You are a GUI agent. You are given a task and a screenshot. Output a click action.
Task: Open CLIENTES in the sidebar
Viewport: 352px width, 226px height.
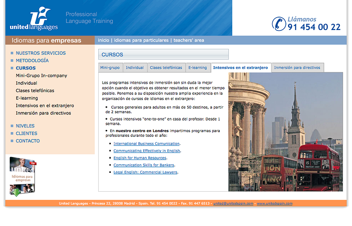[27, 133]
